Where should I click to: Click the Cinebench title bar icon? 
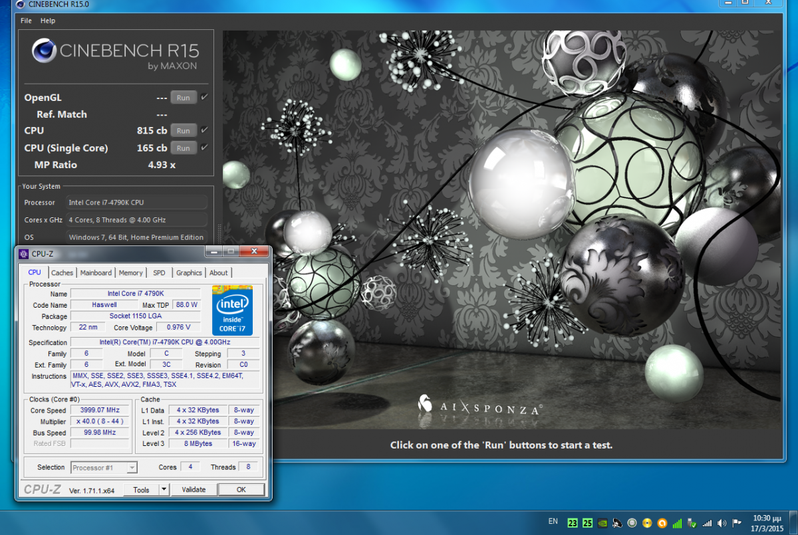coord(20,5)
